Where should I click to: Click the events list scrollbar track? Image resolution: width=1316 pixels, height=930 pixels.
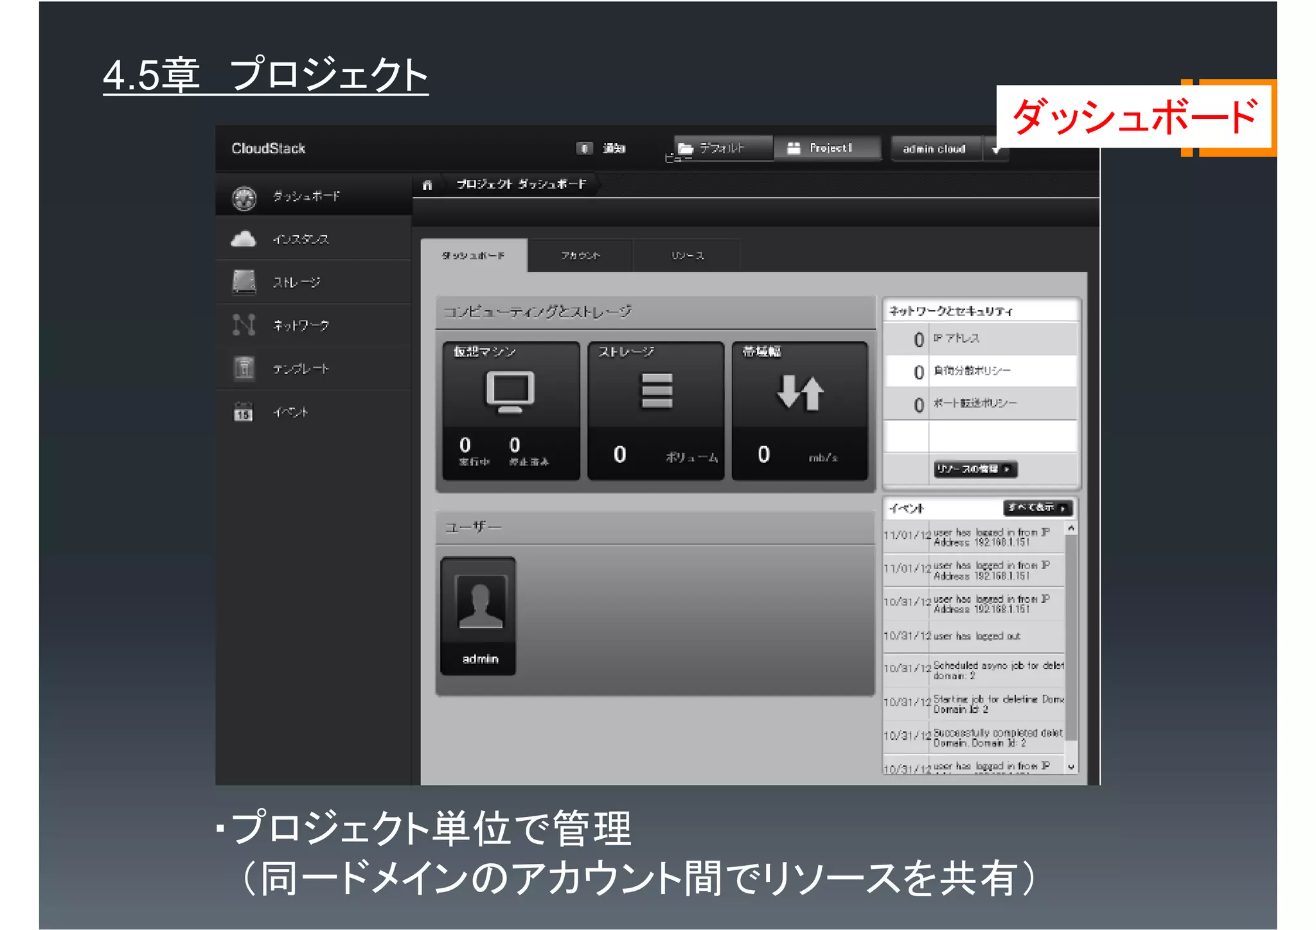point(1071,647)
